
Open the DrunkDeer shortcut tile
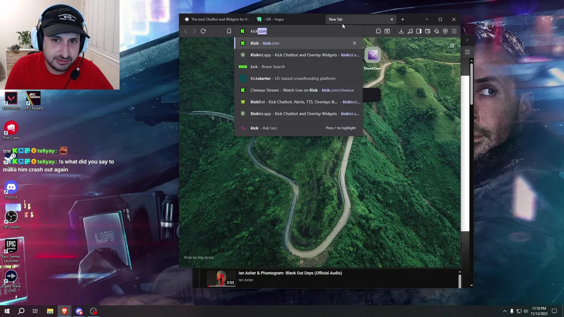[373, 59]
